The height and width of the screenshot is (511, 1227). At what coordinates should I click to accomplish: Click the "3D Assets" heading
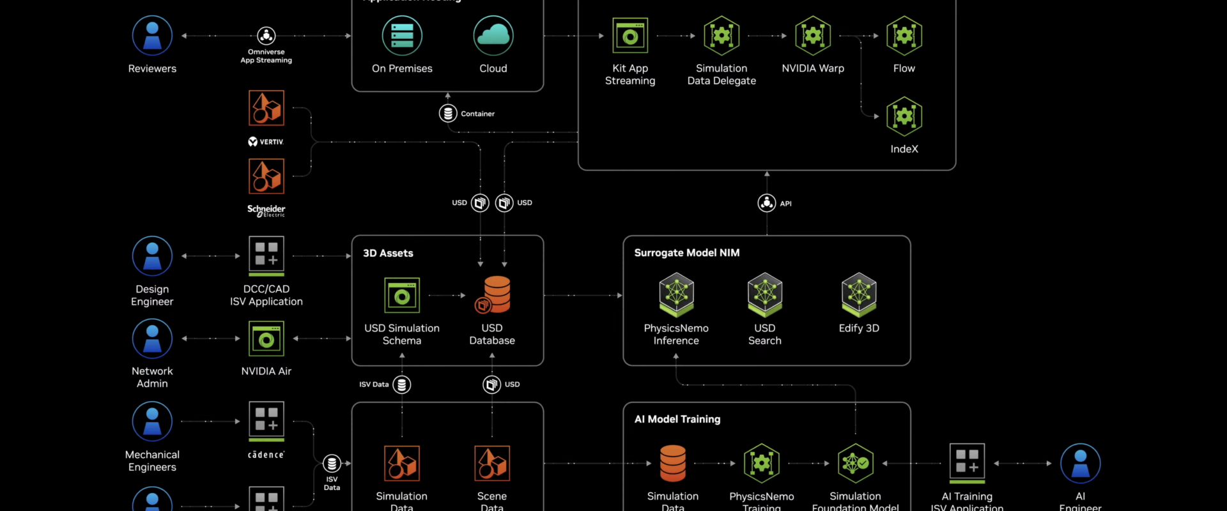pos(388,253)
